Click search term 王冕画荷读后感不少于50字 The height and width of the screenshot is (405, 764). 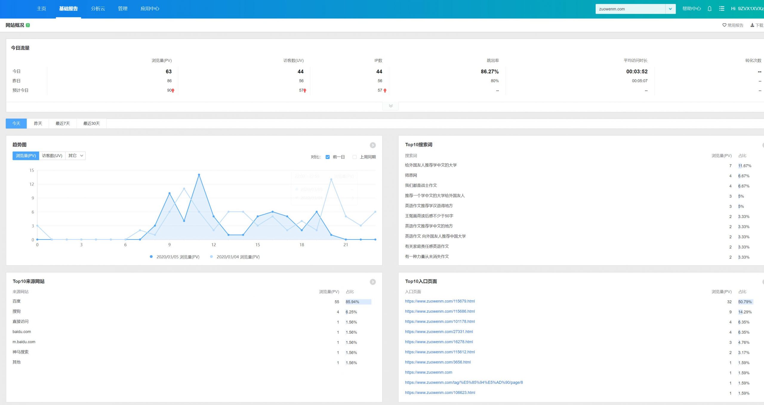point(429,216)
